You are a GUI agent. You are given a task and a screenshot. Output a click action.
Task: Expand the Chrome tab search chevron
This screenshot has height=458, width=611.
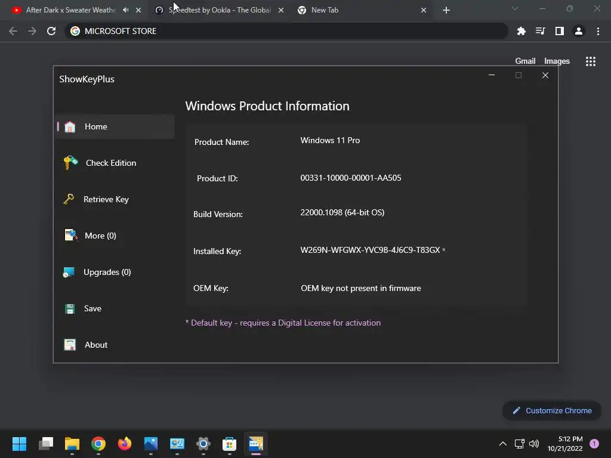pyautogui.click(x=515, y=8)
